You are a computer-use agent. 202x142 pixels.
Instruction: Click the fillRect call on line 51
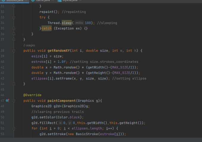coord(48,123)
